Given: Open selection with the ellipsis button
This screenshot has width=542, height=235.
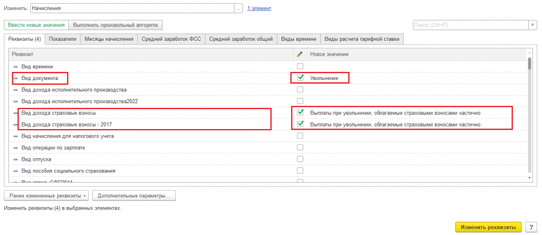Looking at the screenshot, I should click(x=239, y=8).
